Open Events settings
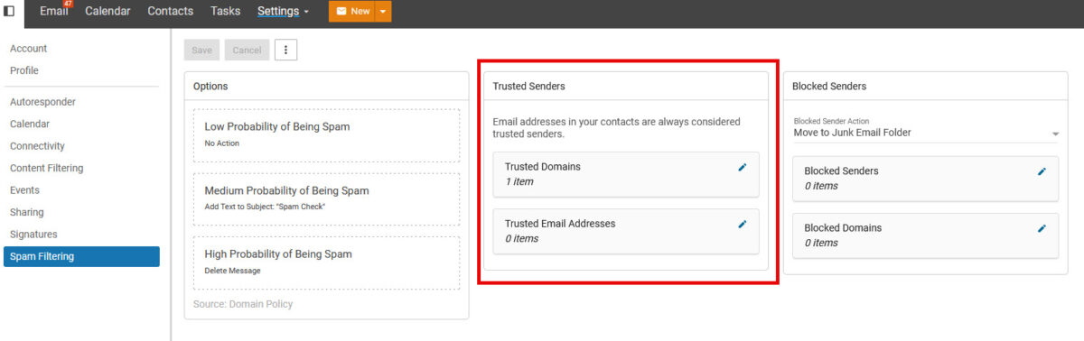 [24, 190]
